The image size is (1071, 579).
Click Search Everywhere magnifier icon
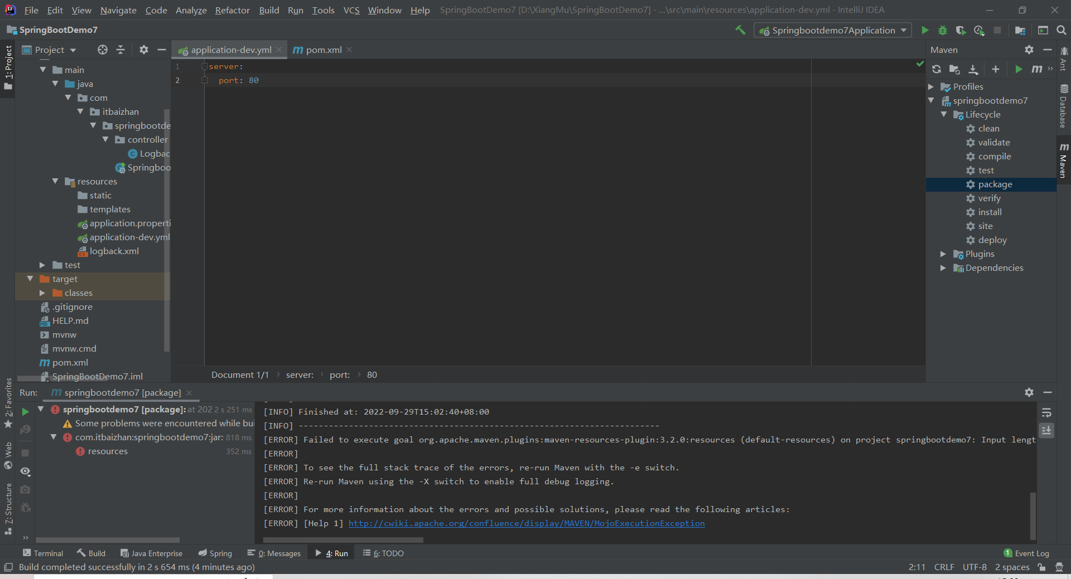[1061, 30]
